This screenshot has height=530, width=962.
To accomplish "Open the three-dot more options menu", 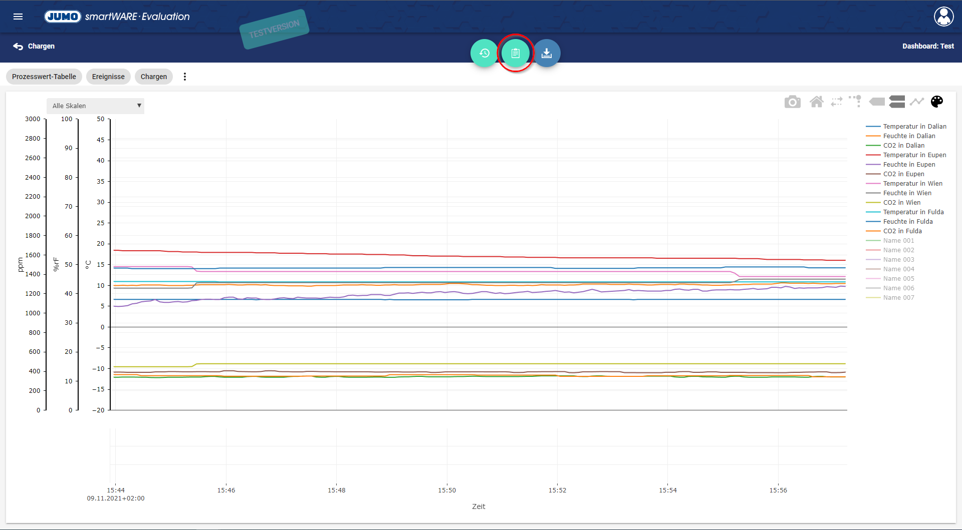I will point(185,77).
